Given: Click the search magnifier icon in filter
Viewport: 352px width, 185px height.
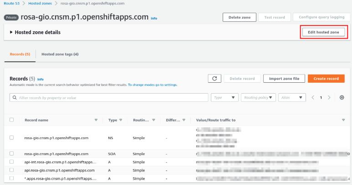Looking at the screenshot, I should pyautogui.click(x=15, y=98).
